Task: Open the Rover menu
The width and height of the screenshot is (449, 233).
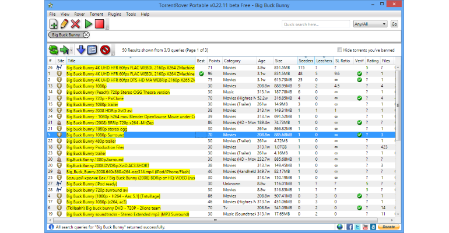Action: [79, 14]
